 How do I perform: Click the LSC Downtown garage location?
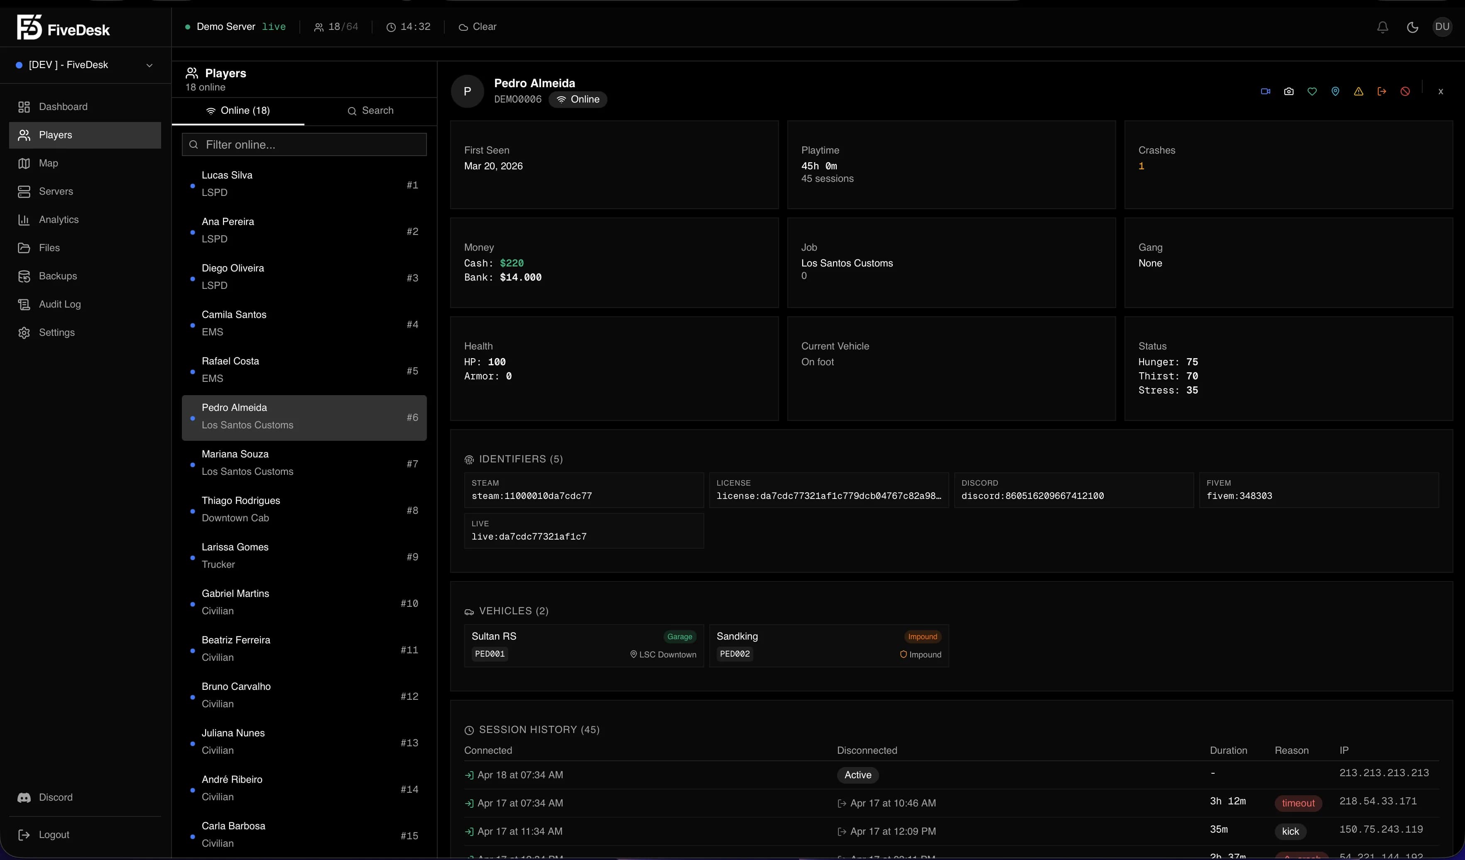click(x=663, y=655)
